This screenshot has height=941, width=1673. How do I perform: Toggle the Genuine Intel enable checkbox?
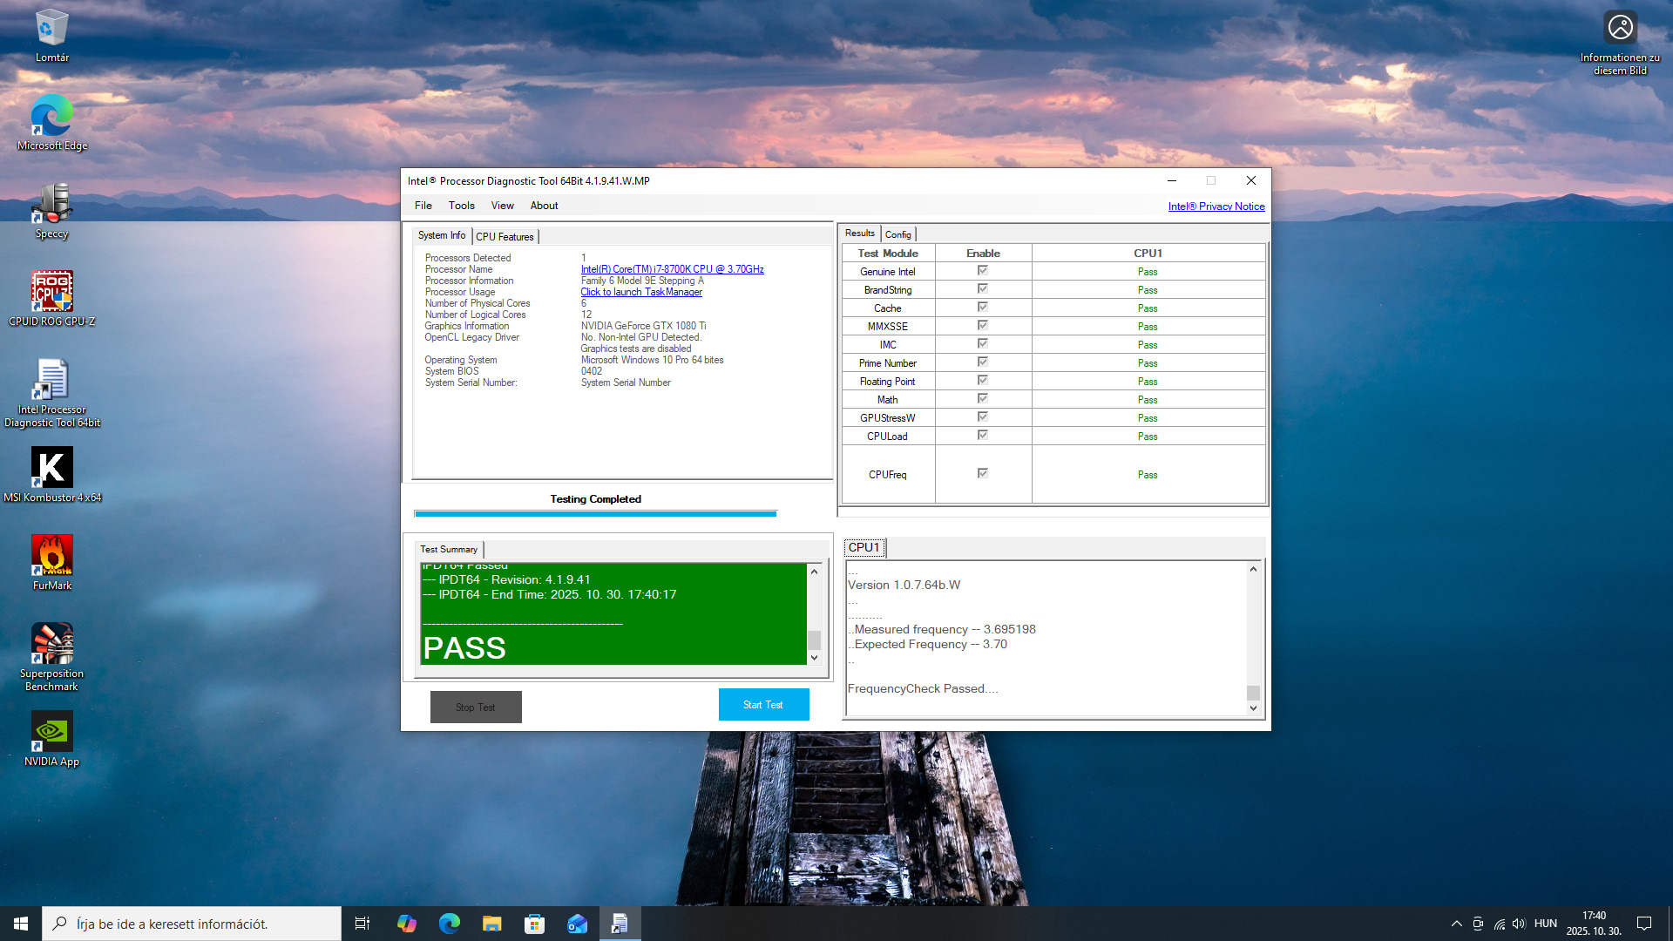point(983,271)
